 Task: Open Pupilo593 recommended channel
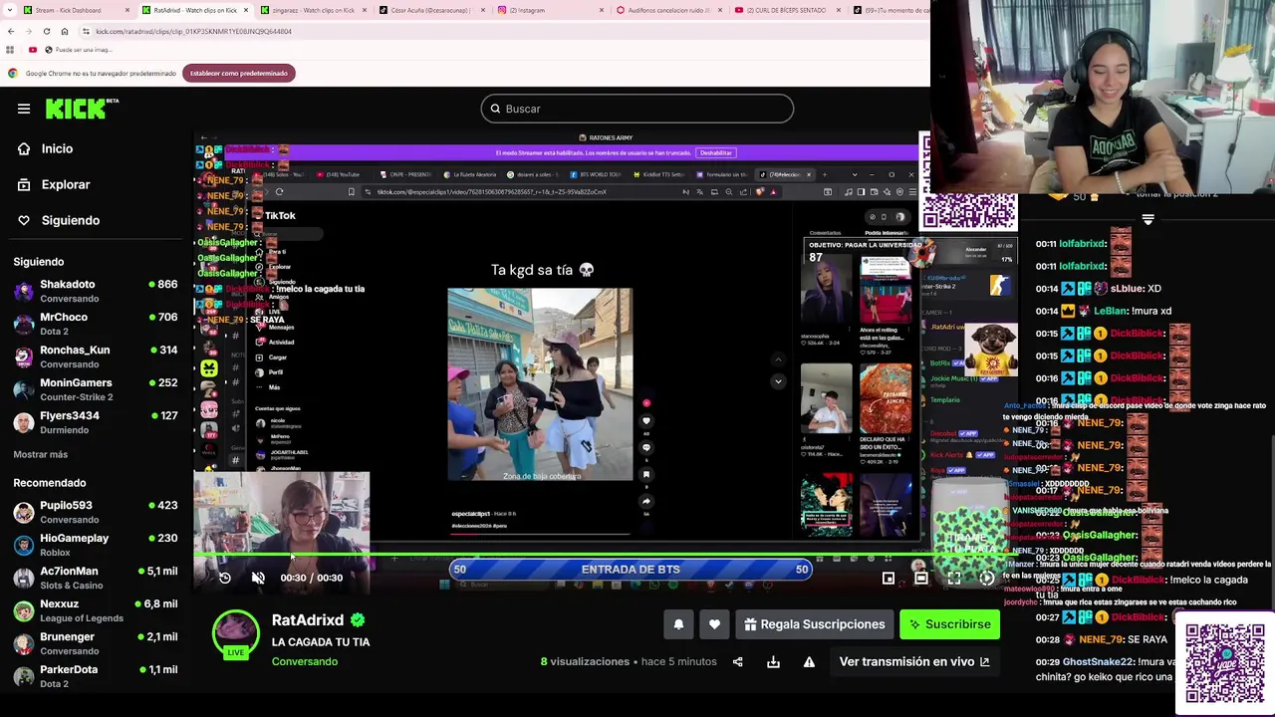[x=96, y=512]
